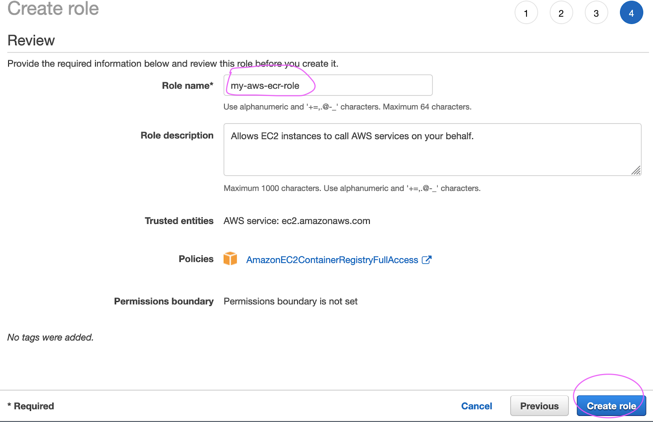Click inside the Role description textarea
653x422 pixels.
pos(433,150)
